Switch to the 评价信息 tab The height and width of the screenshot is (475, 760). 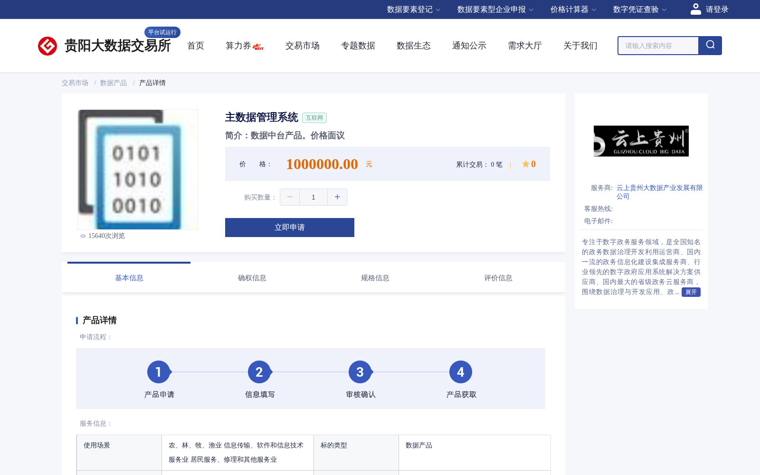coord(498,278)
